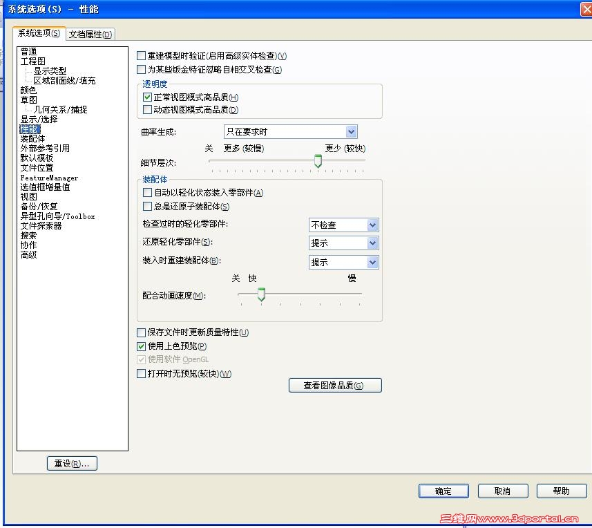This screenshot has height=528, width=592.
Task: Select 默认模板 category
Action: click(37, 158)
